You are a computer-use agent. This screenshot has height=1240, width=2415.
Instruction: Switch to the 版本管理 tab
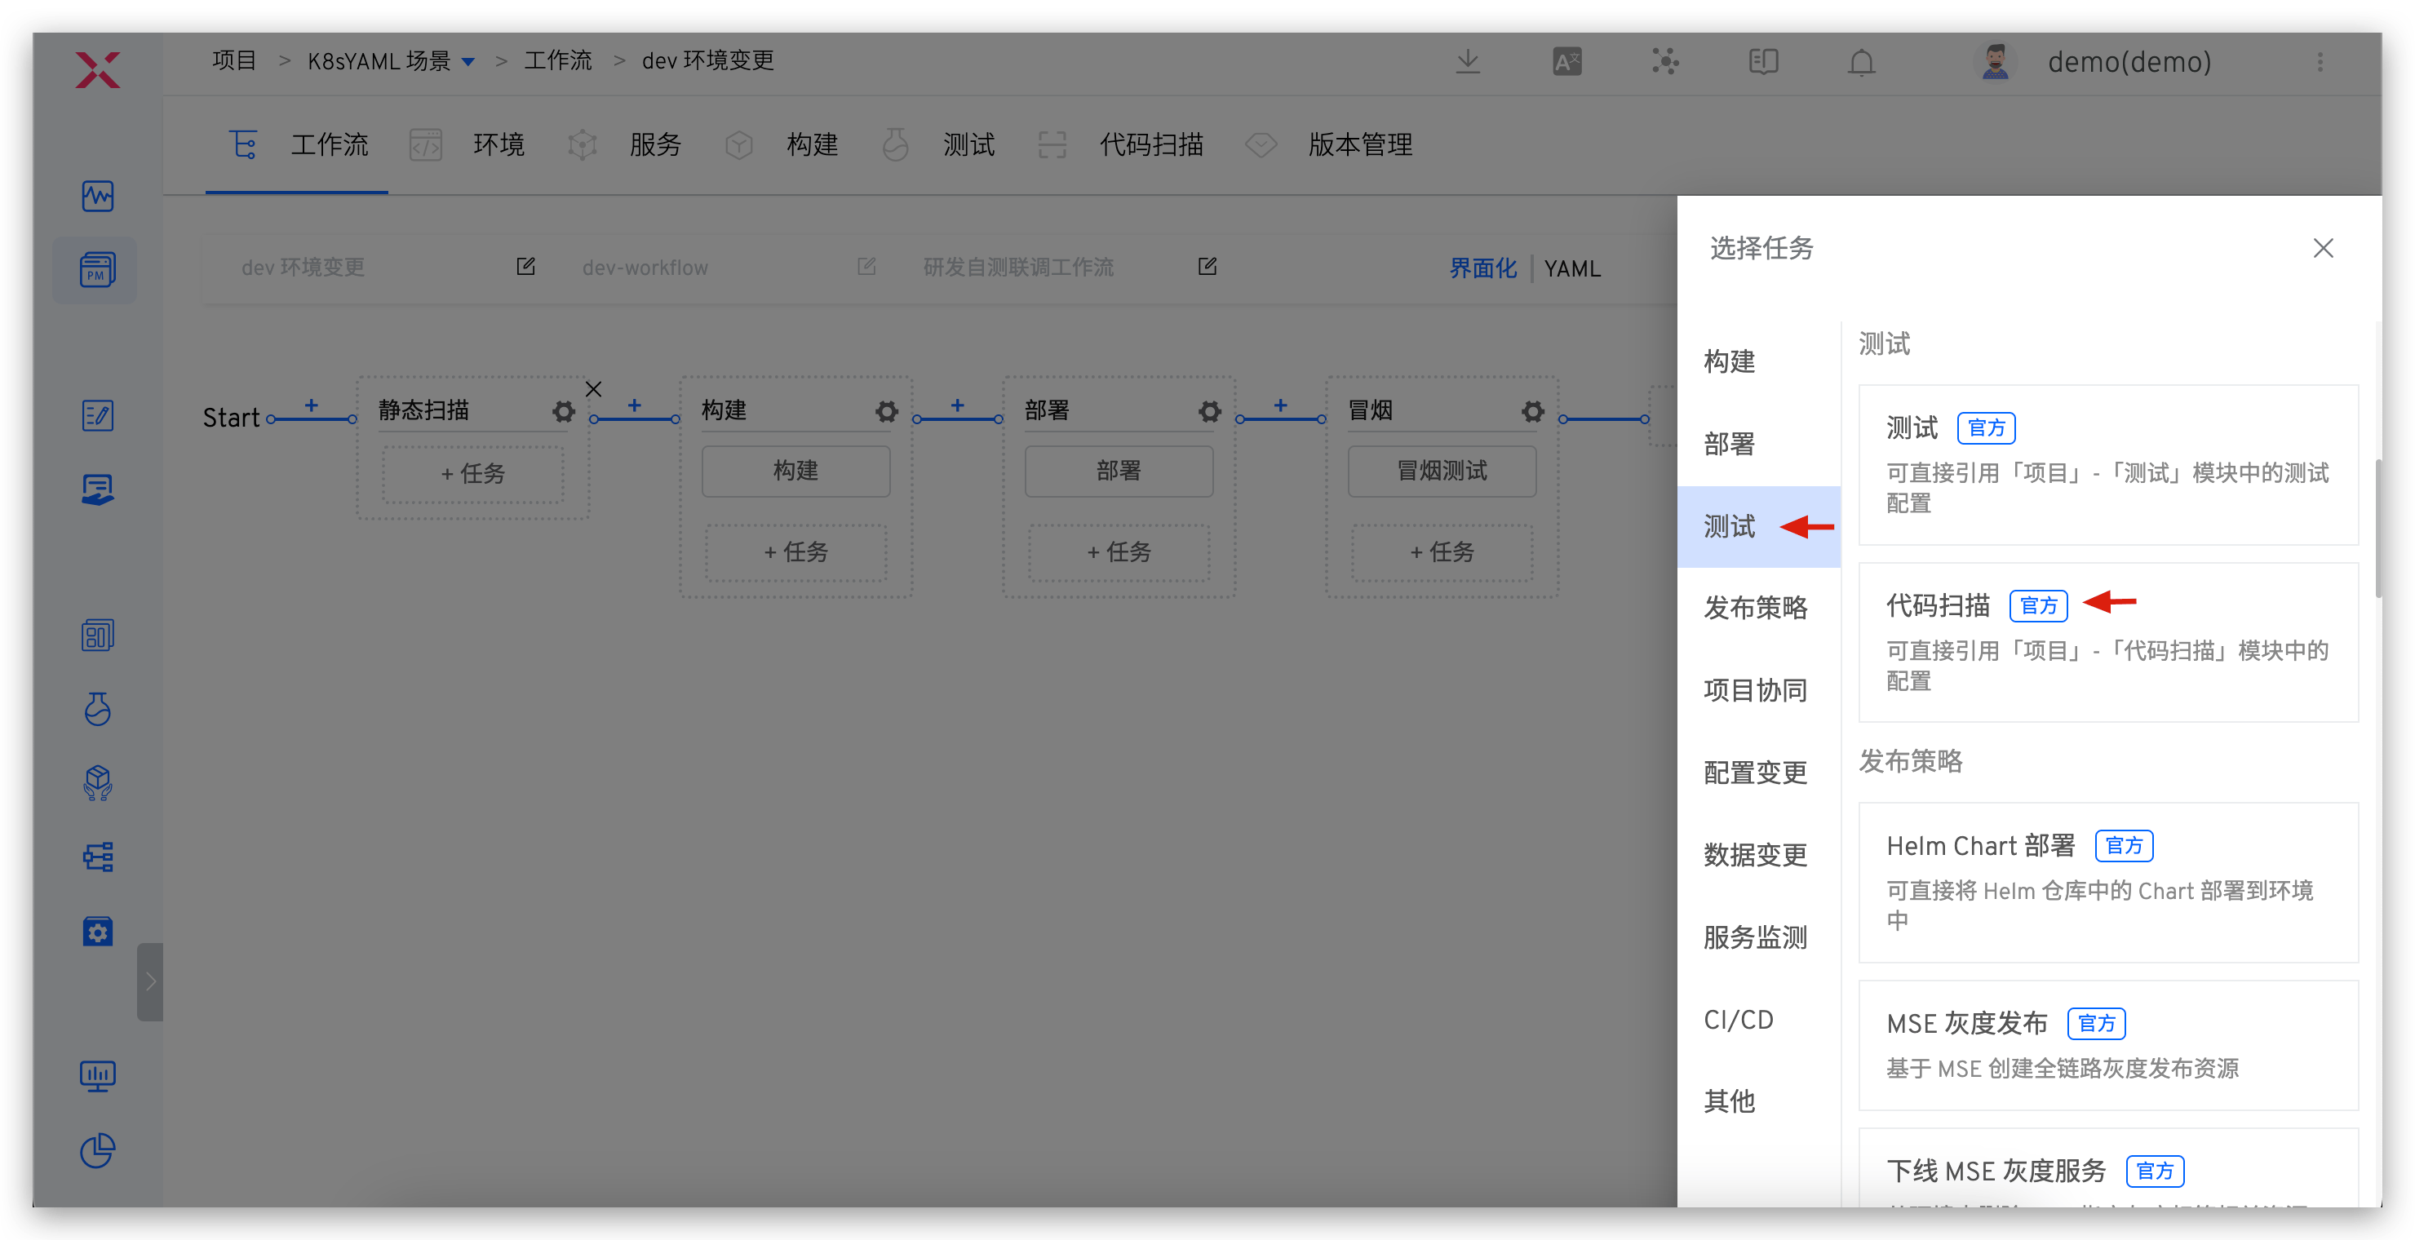pos(1360,144)
